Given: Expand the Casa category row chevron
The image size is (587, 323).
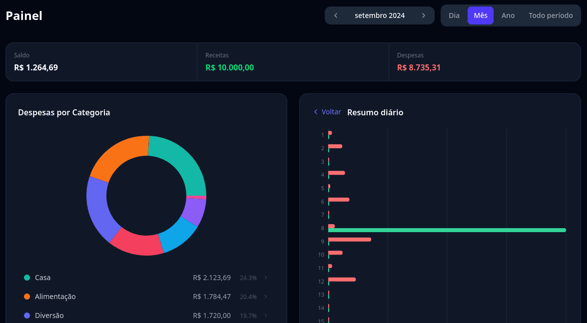Looking at the screenshot, I should (266, 278).
